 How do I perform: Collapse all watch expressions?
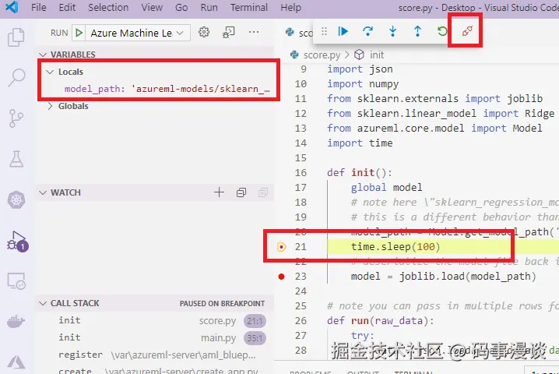[x=241, y=192]
